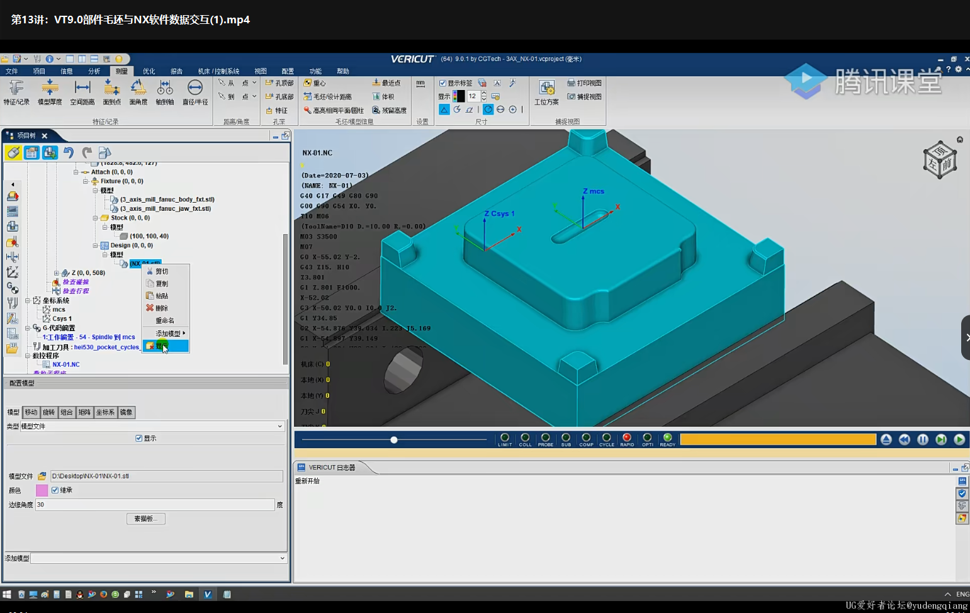This screenshot has width=970, height=613.
Task: Activate the 空间距离 distance tool
Action: coord(82,93)
